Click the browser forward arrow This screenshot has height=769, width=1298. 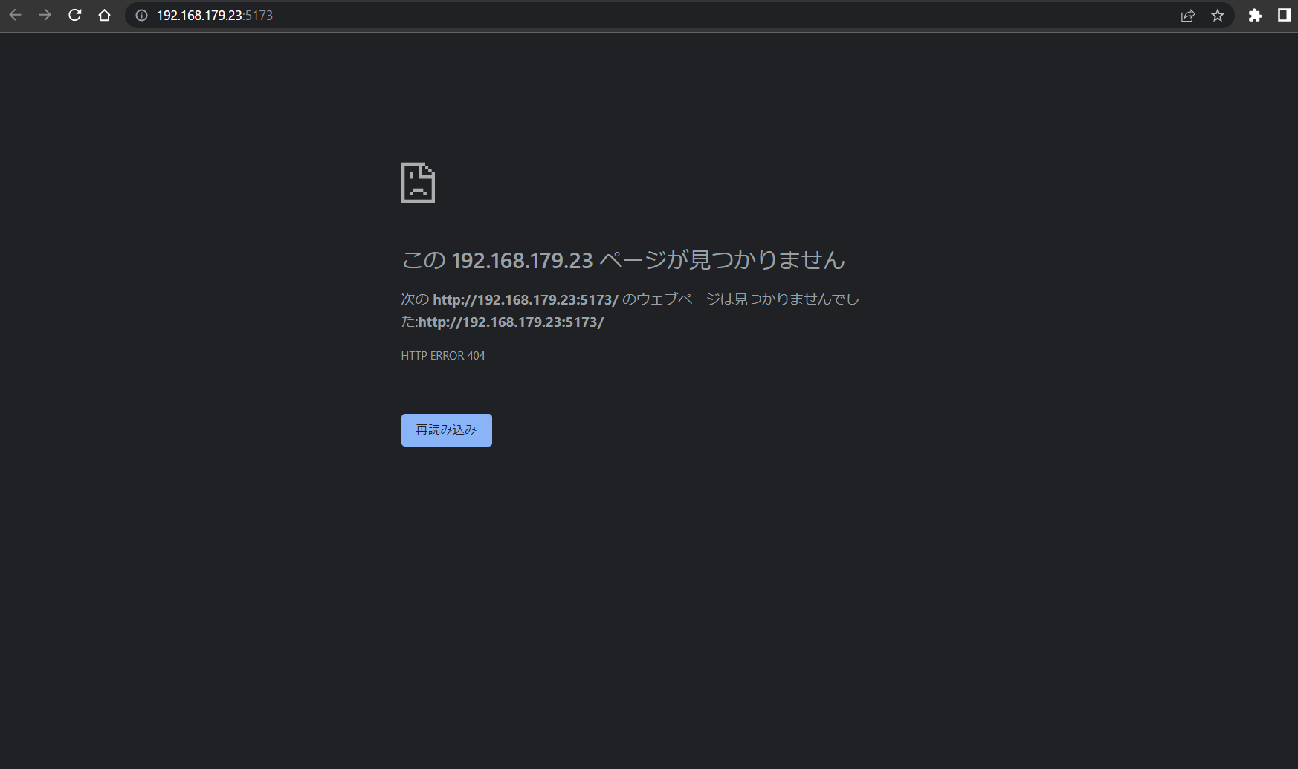coord(45,15)
